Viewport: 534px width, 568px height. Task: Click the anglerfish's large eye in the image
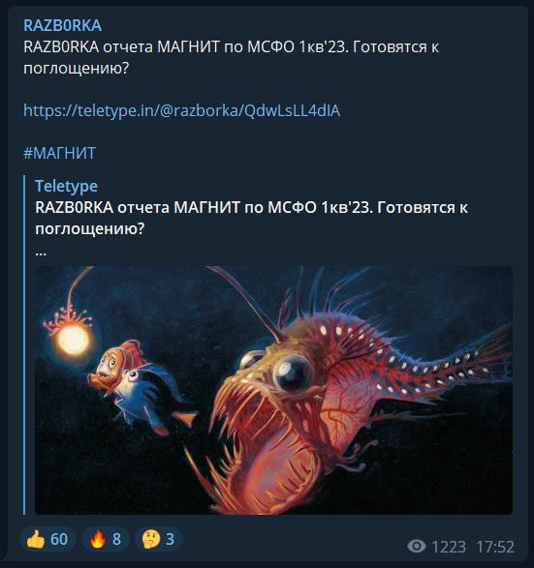[x=293, y=373]
